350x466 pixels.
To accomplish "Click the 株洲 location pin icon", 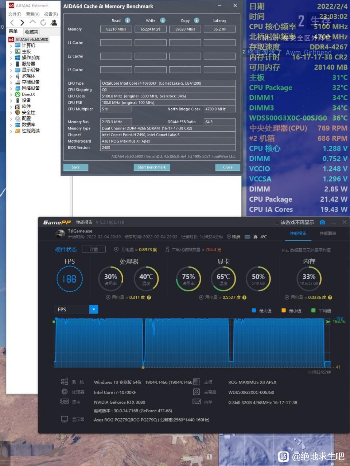I will coord(229,237).
